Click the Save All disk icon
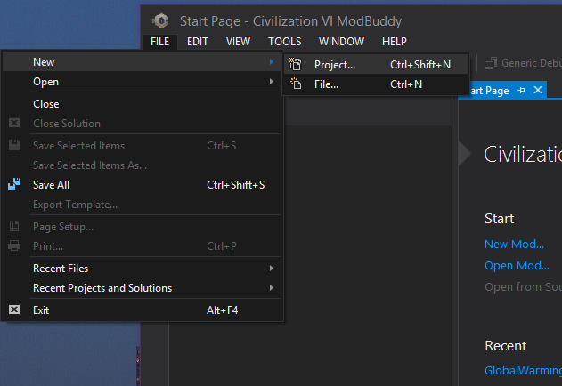 [14, 185]
